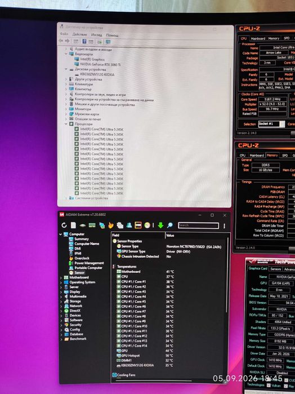Select Intel(R) Graphics device entry

point(92,59)
